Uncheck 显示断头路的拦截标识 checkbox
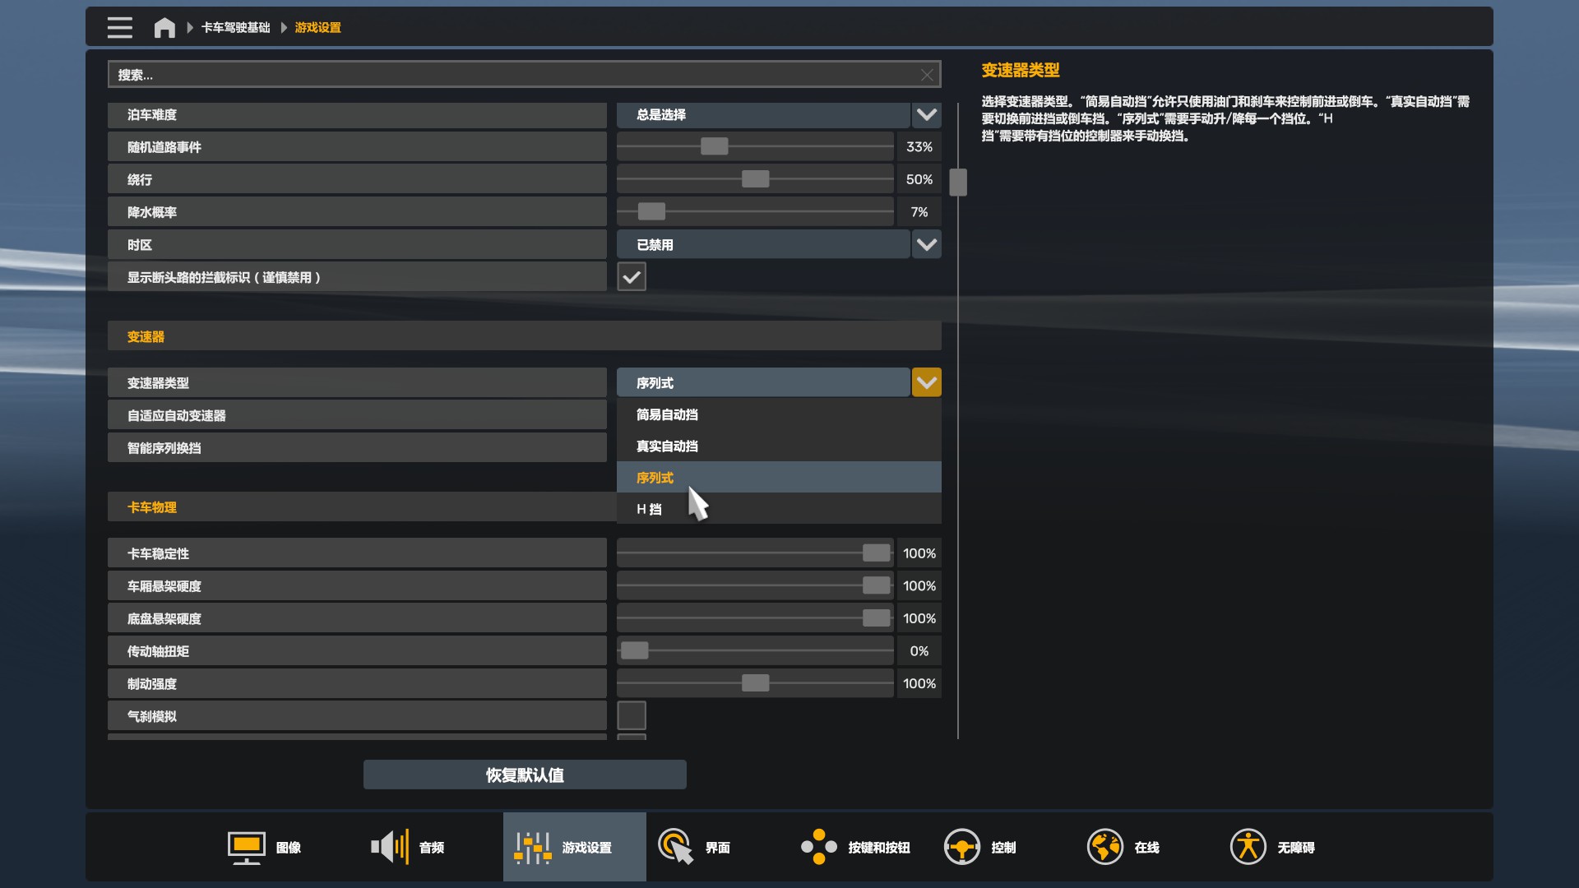This screenshot has width=1579, height=888. [632, 277]
